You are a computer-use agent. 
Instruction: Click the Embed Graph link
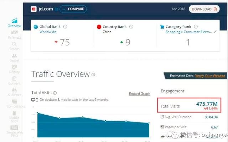tap(139, 94)
